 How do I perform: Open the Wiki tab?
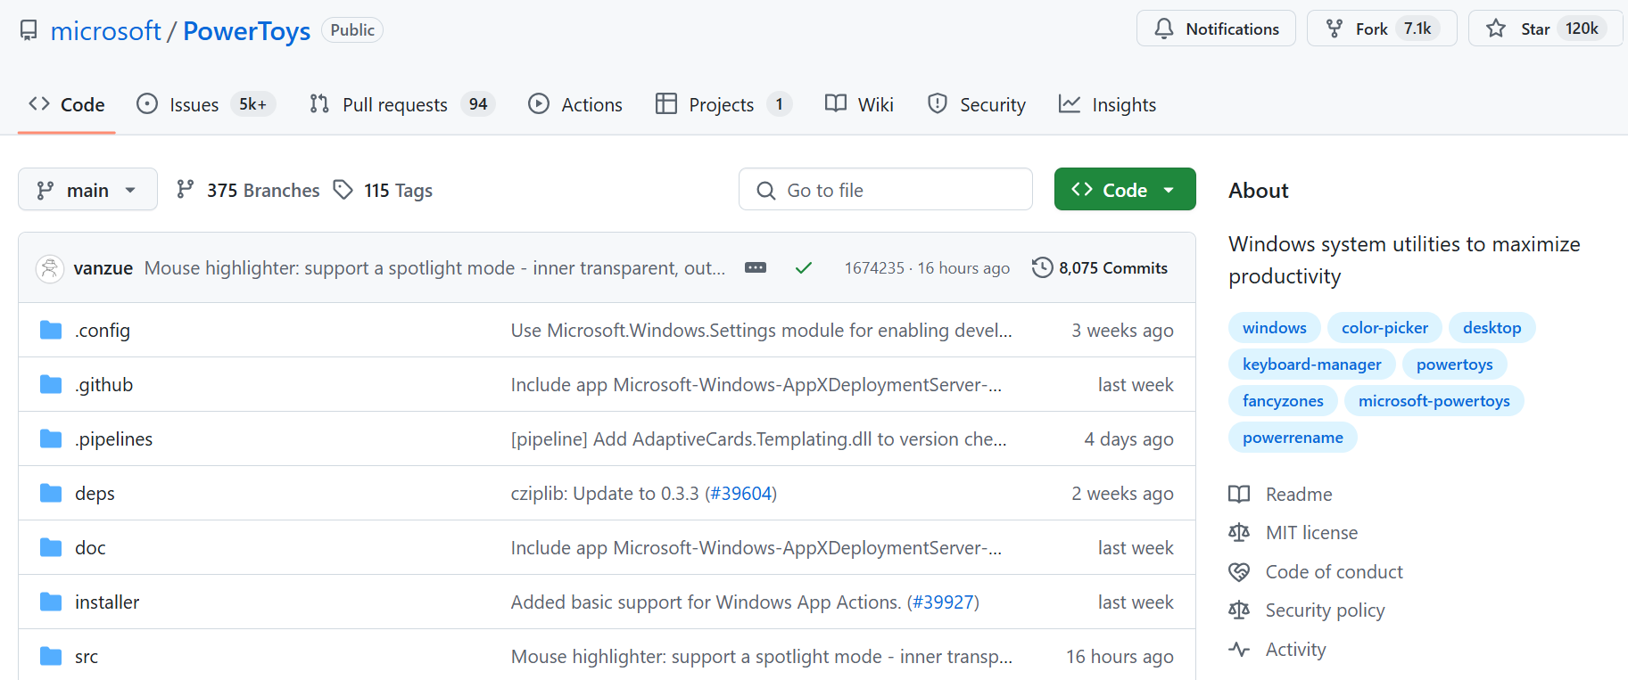pyautogui.click(x=859, y=104)
